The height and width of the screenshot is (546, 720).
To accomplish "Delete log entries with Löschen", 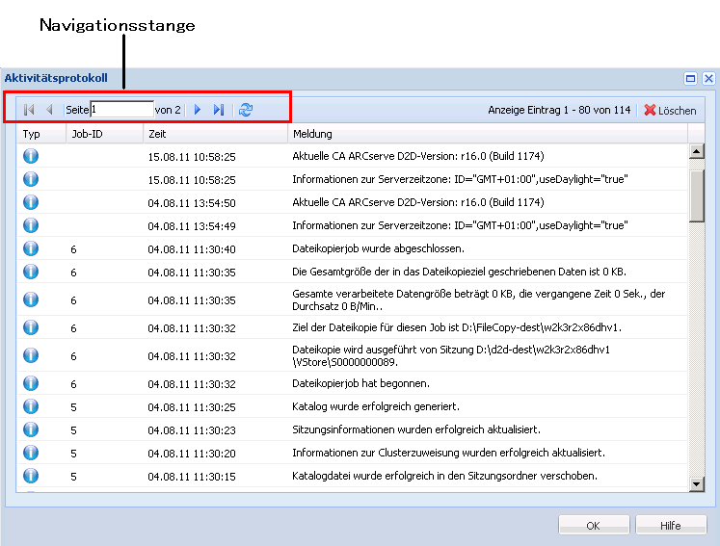I will pyautogui.click(x=670, y=110).
